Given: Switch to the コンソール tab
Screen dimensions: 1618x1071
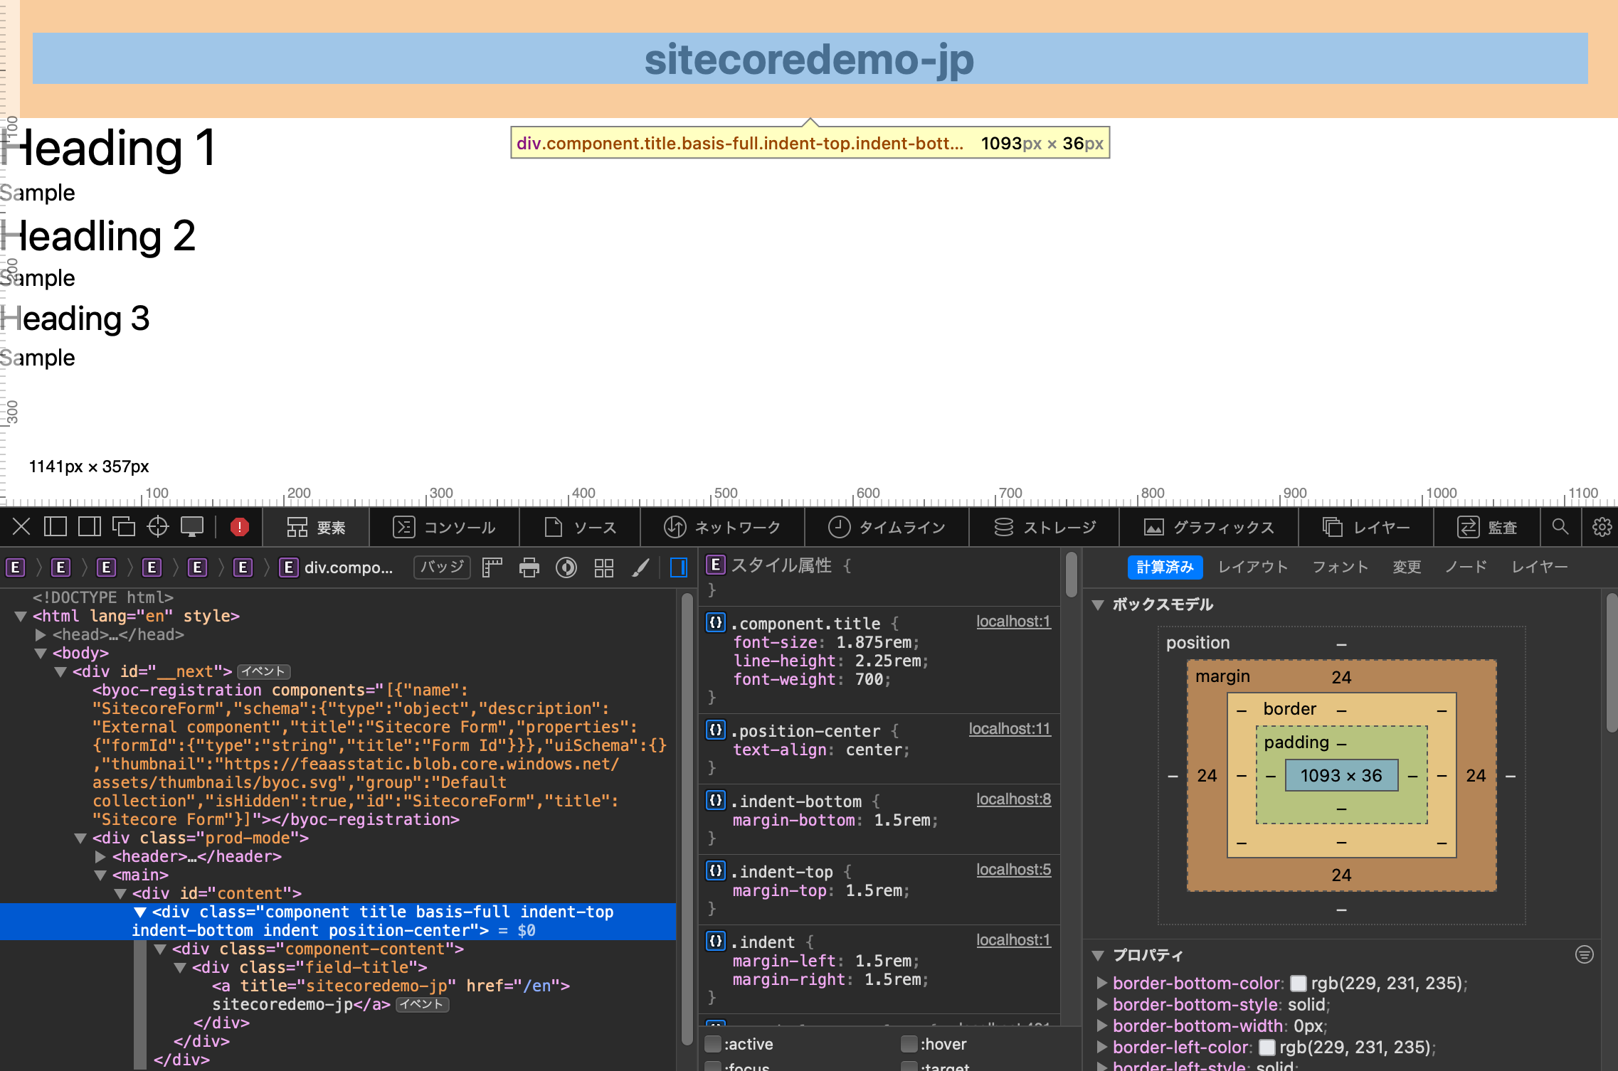Looking at the screenshot, I should pos(445,527).
